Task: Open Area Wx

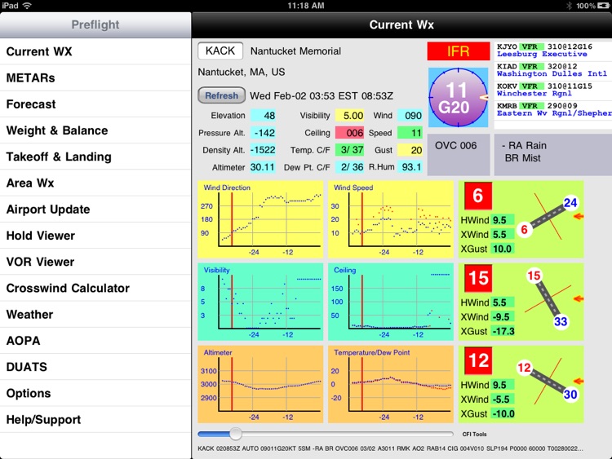Action: [x=95, y=183]
